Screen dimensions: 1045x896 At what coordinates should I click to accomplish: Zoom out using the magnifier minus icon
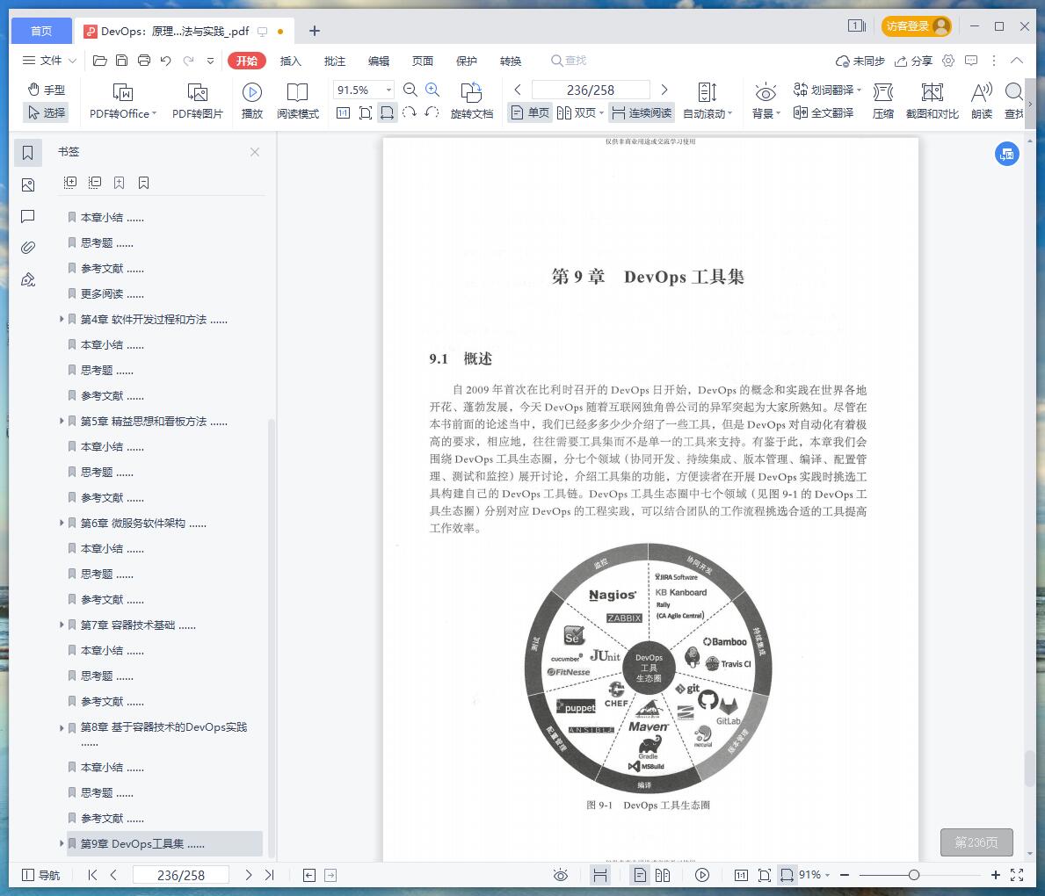tap(410, 90)
